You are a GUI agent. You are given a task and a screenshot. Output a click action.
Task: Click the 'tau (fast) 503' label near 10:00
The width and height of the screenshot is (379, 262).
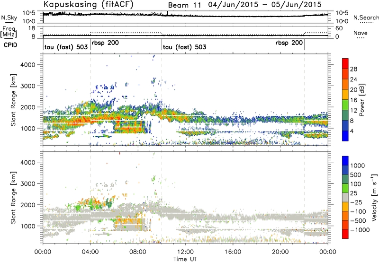[x=185, y=47]
